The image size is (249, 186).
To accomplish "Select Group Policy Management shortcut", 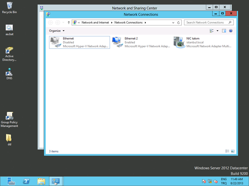I will 9,120.
